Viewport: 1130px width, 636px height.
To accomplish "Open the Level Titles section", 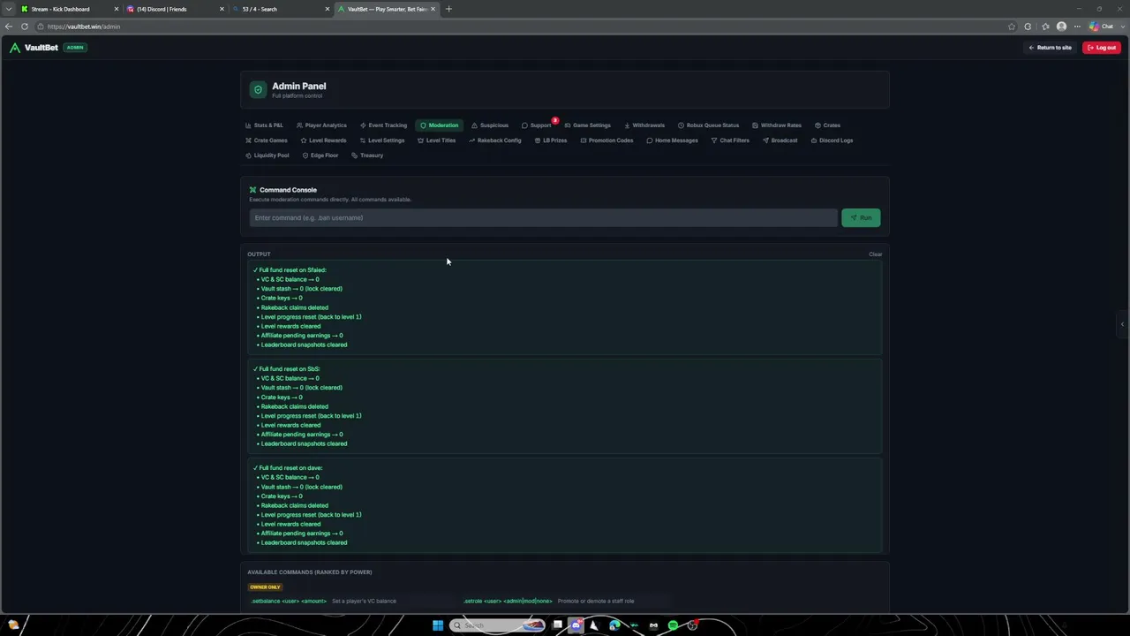I will click(436, 140).
